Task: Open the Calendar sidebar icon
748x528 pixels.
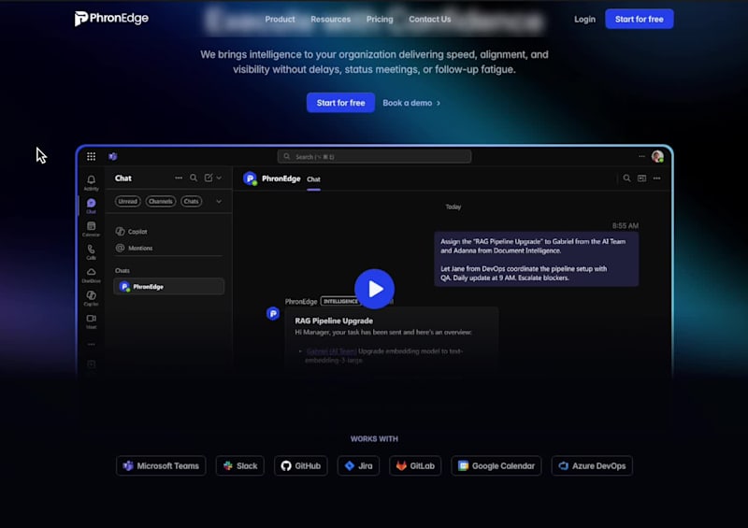Action: [x=91, y=228]
